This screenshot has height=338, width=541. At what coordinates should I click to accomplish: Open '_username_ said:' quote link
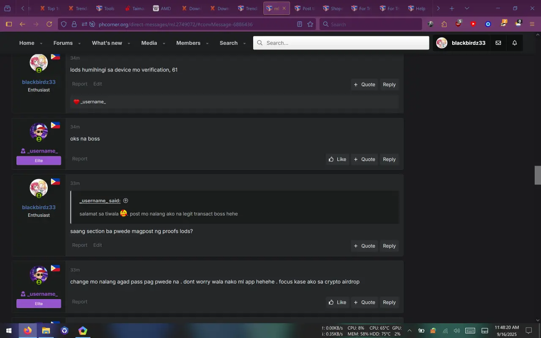(x=100, y=201)
